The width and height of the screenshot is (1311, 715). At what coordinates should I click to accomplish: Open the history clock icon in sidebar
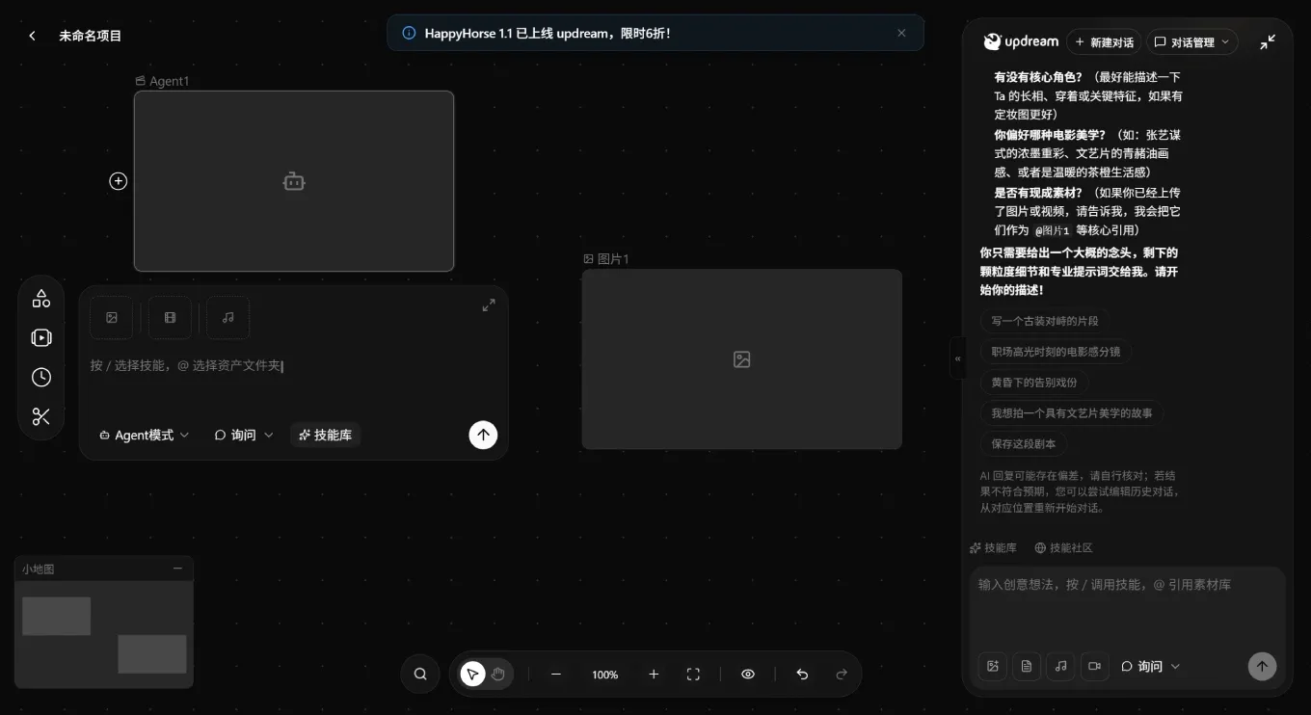[41, 377]
